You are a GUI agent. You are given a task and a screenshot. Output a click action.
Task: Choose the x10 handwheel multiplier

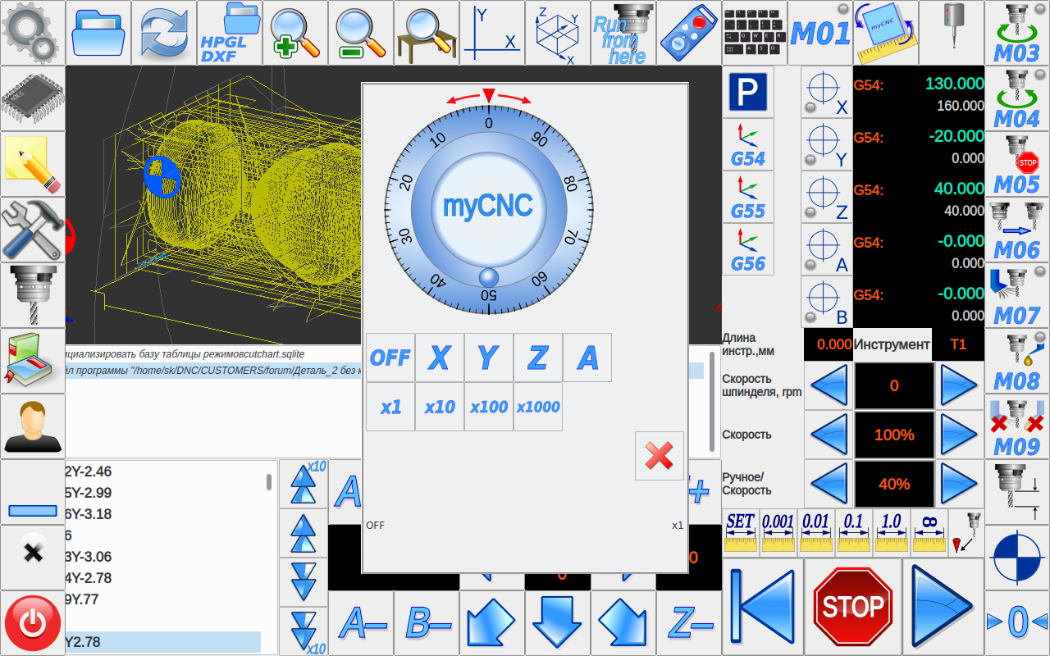440,407
